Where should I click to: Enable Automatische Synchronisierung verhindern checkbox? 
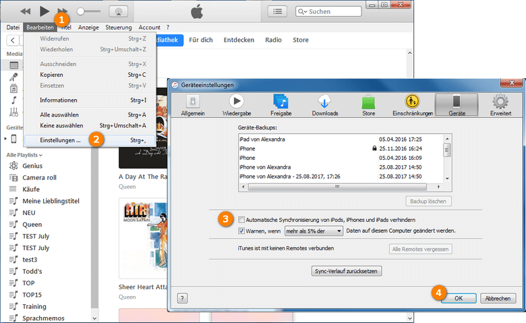(241, 220)
